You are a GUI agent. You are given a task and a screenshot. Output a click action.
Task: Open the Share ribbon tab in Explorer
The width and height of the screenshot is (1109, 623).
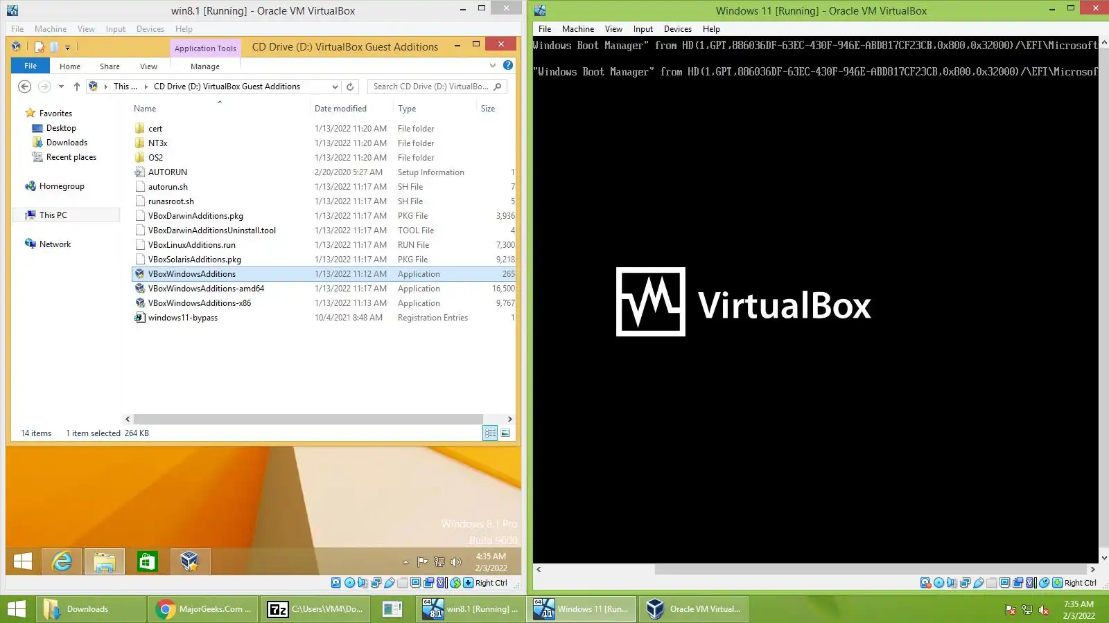110,66
